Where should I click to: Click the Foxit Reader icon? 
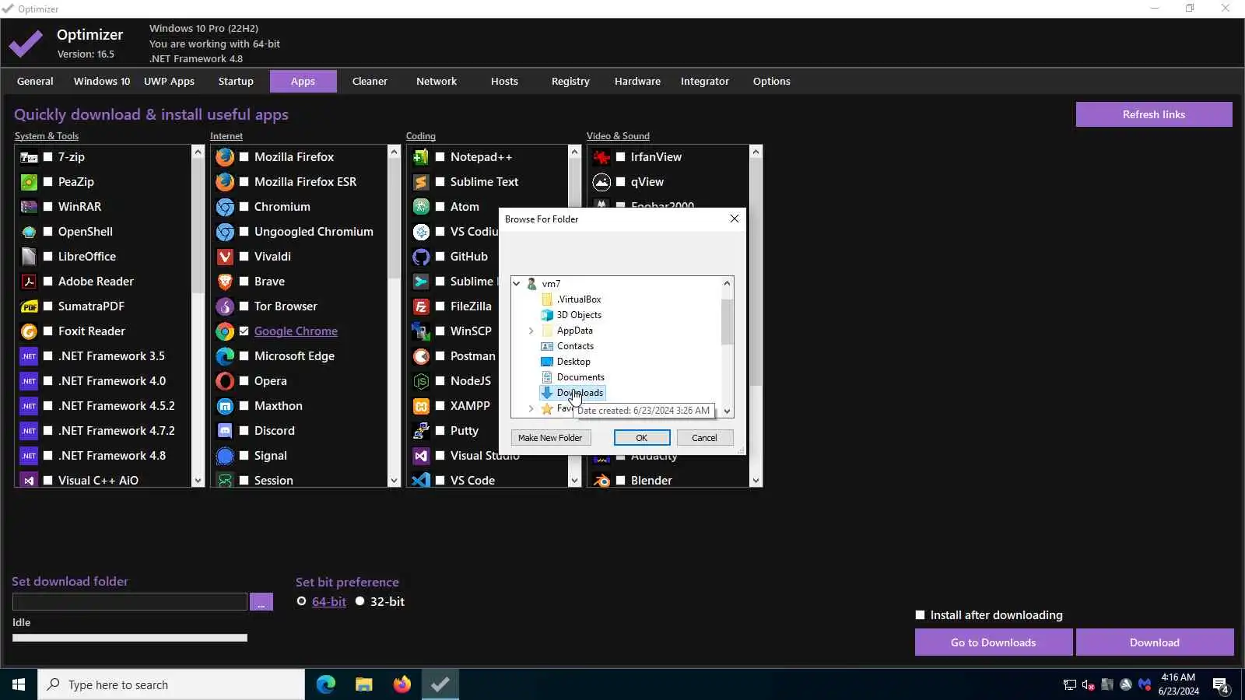click(29, 331)
